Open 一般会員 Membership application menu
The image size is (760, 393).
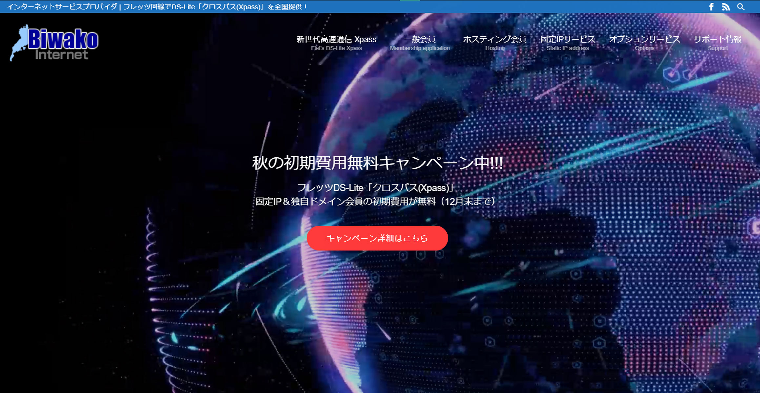click(420, 43)
